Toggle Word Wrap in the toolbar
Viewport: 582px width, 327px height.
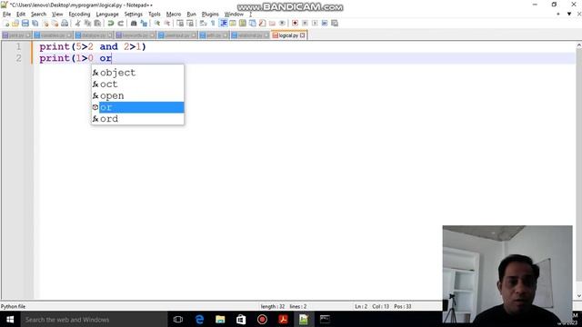pyautogui.click(x=203, y=24)
